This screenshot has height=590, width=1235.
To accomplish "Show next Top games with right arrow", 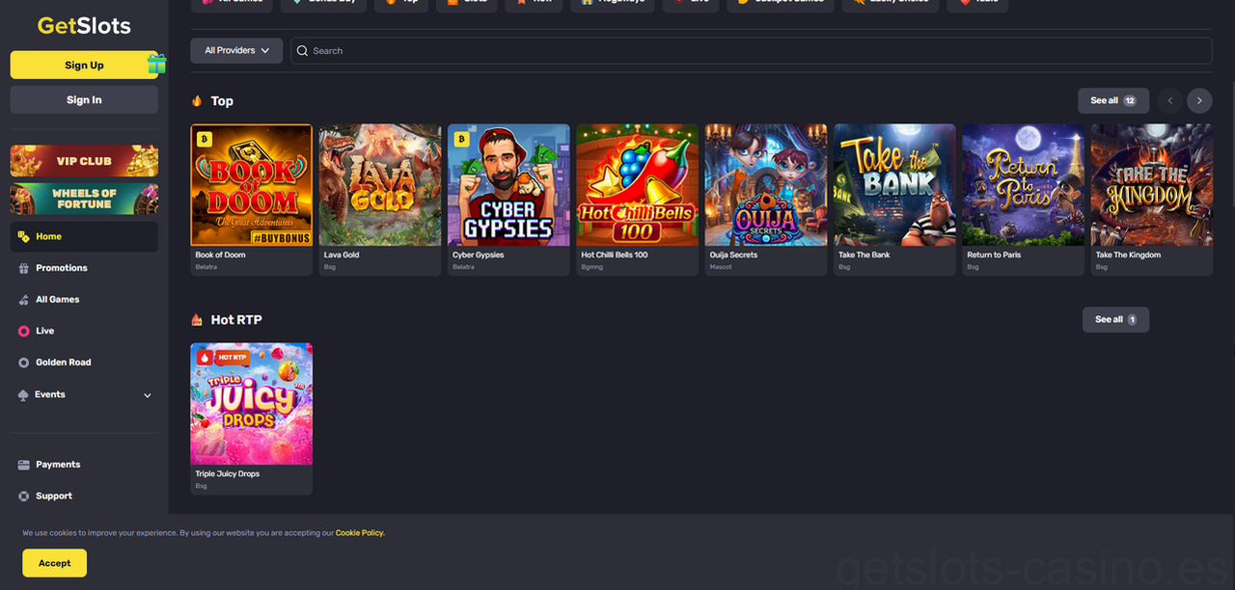I will coord(1199,100).
